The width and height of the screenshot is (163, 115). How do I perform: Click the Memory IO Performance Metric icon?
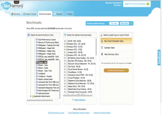tap(37, 42)
